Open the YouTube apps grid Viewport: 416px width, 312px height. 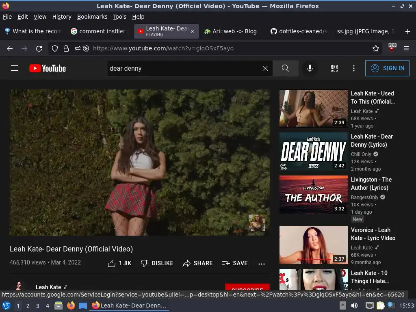coord(334,68)
